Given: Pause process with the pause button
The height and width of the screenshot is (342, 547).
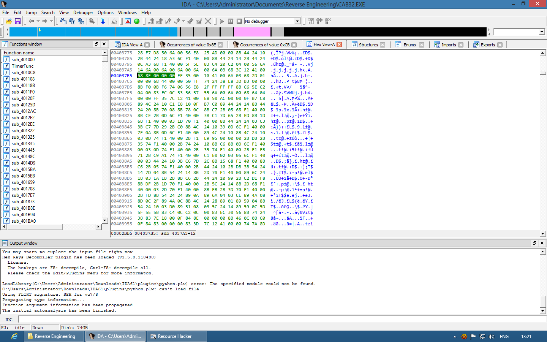Looking at the screenshot, I should [231, 21].
